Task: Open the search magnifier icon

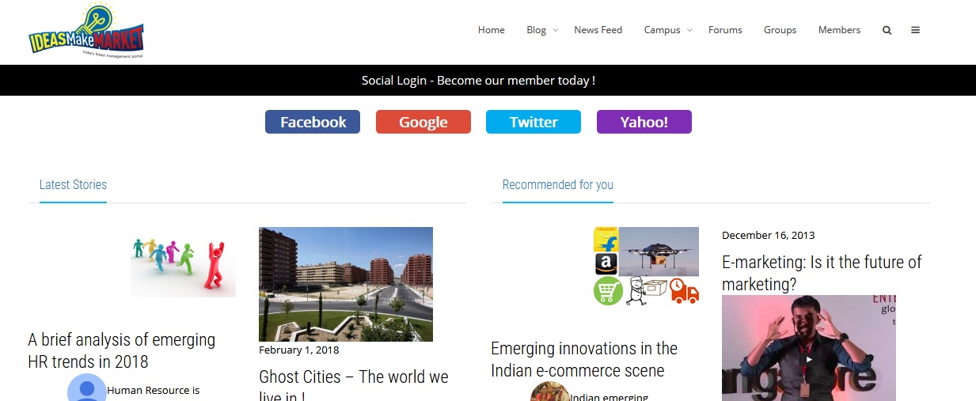Action: click(887, 30)
